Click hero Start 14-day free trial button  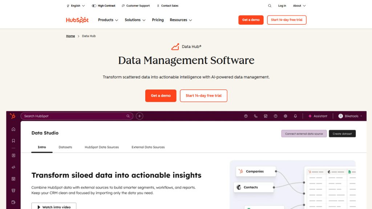click(203, 96)
